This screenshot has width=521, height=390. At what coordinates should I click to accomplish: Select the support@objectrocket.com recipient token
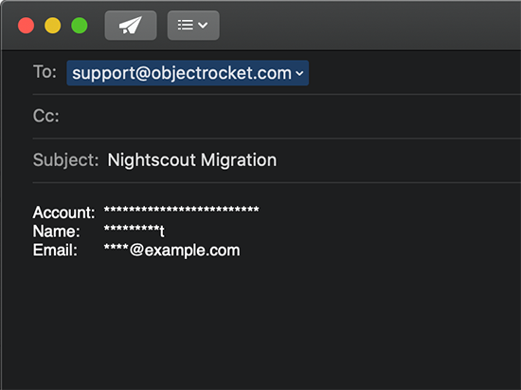click(x=188, y=73)
